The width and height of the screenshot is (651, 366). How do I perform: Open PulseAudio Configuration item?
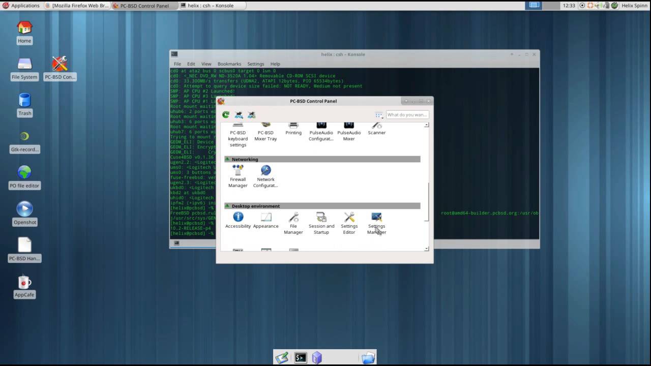click(x=321, y=132)
